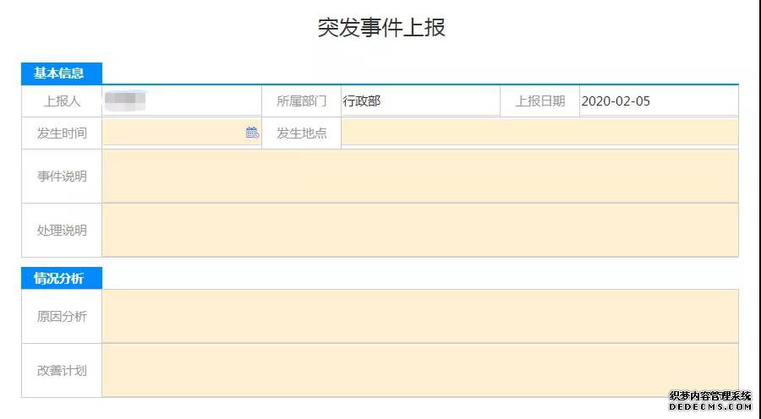The image size is (761, 419).
Task: Click the 上报人 name field
Action: tap(181, 101)
